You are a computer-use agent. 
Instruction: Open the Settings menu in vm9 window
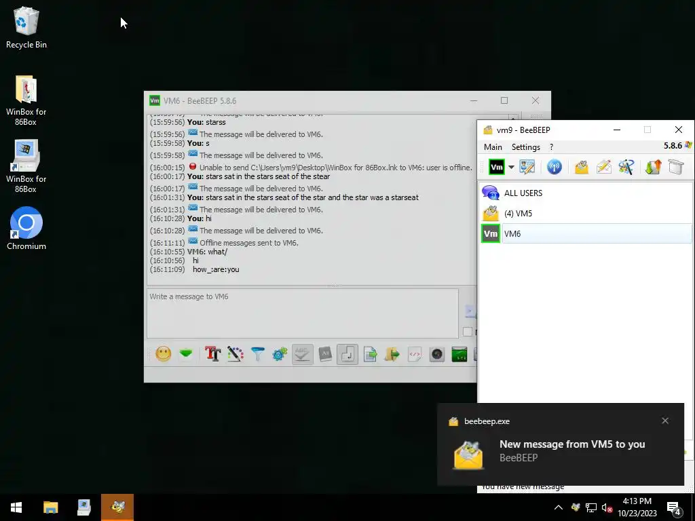click(x=526, y=147)
